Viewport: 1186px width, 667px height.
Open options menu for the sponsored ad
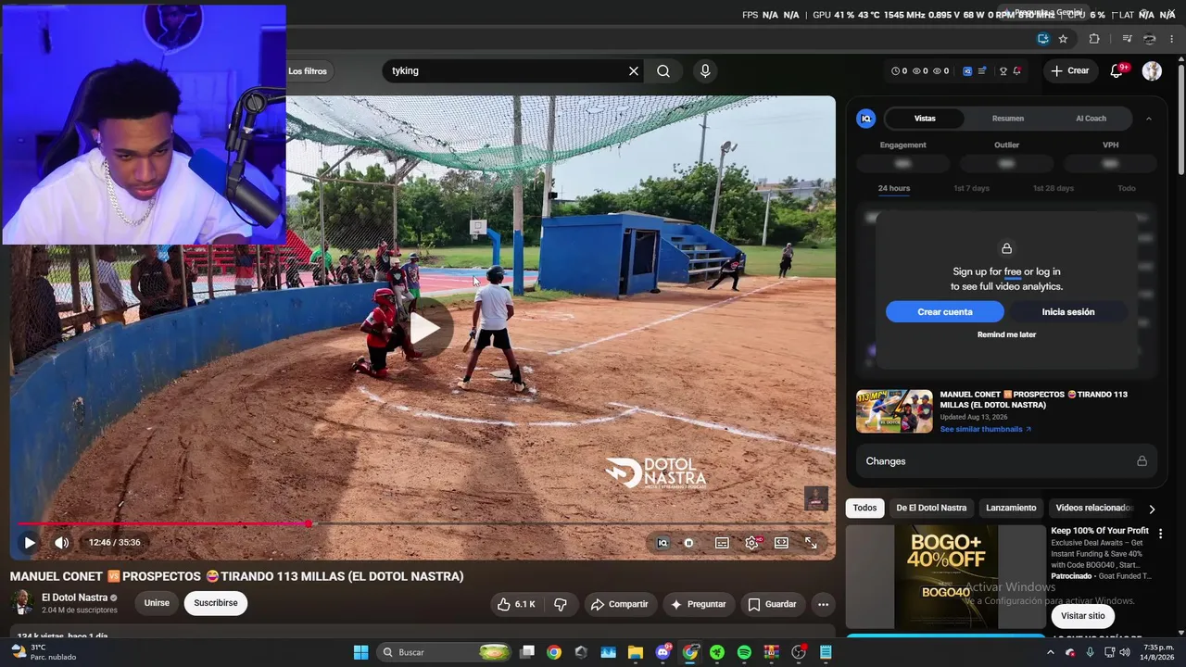click(1160, 534)
